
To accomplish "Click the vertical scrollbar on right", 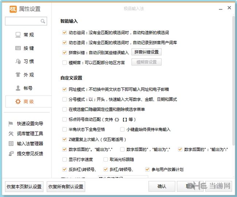I will 234,80.
